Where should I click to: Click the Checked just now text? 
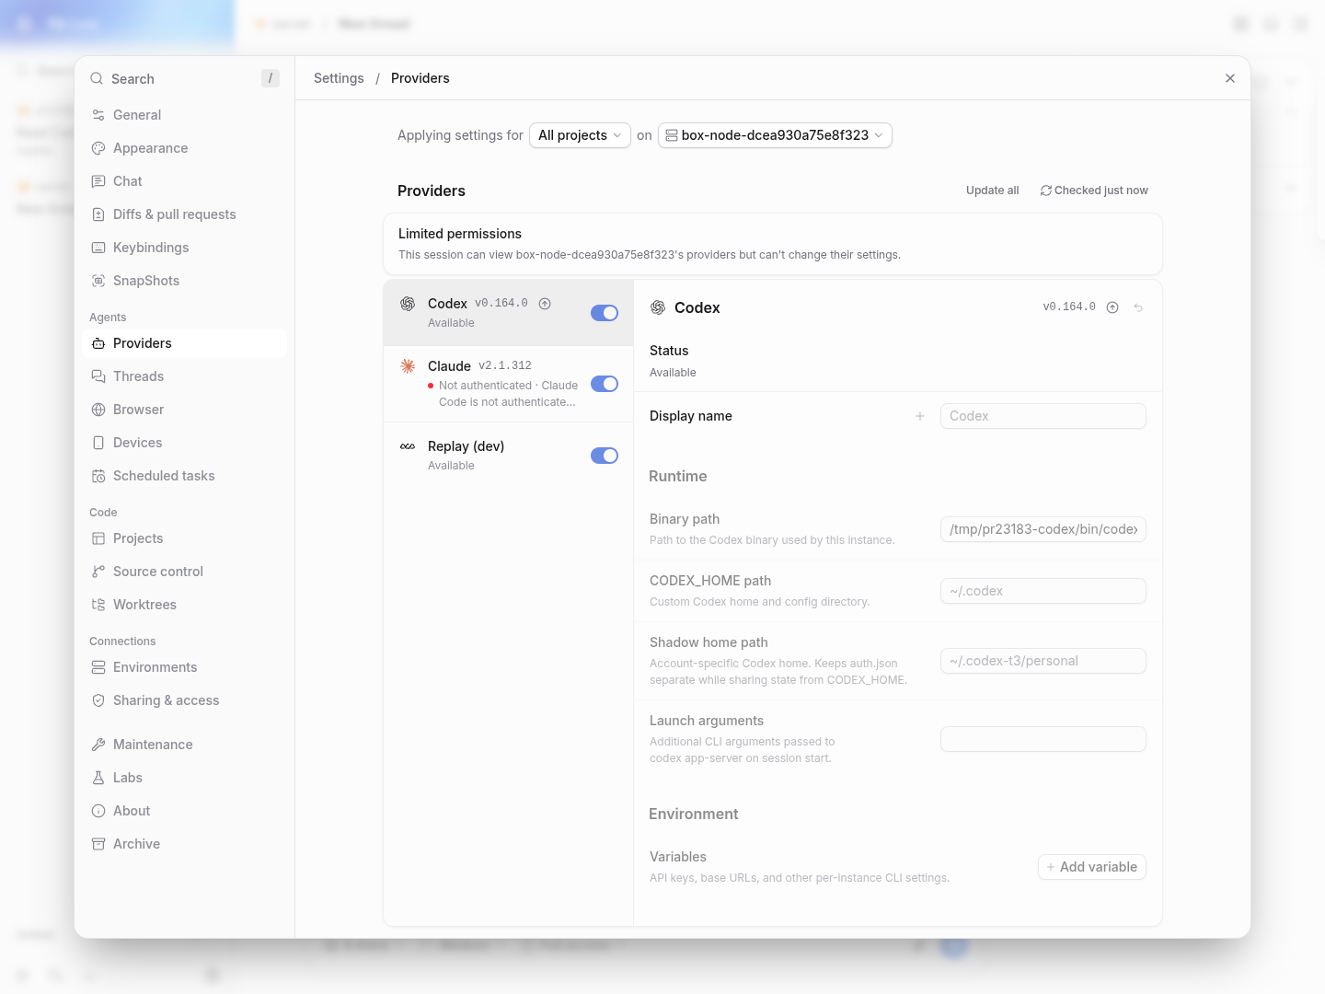click(1101, 191)
